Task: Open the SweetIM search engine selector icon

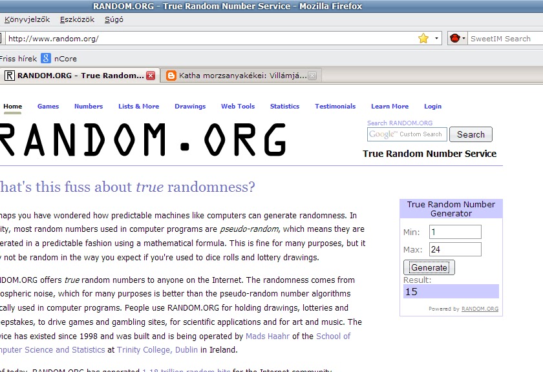Action: 457,38
